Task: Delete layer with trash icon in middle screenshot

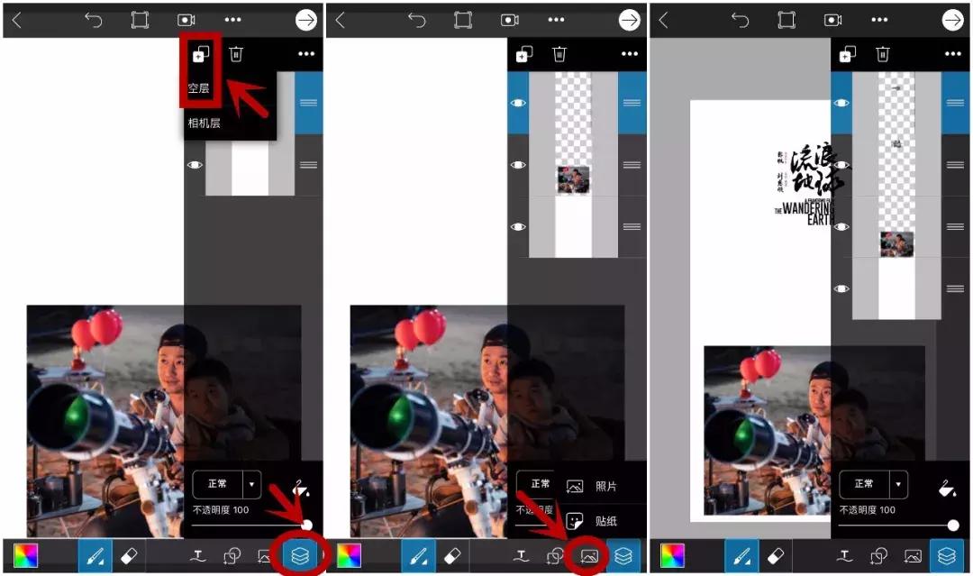Action: click(x=559, y=54)
